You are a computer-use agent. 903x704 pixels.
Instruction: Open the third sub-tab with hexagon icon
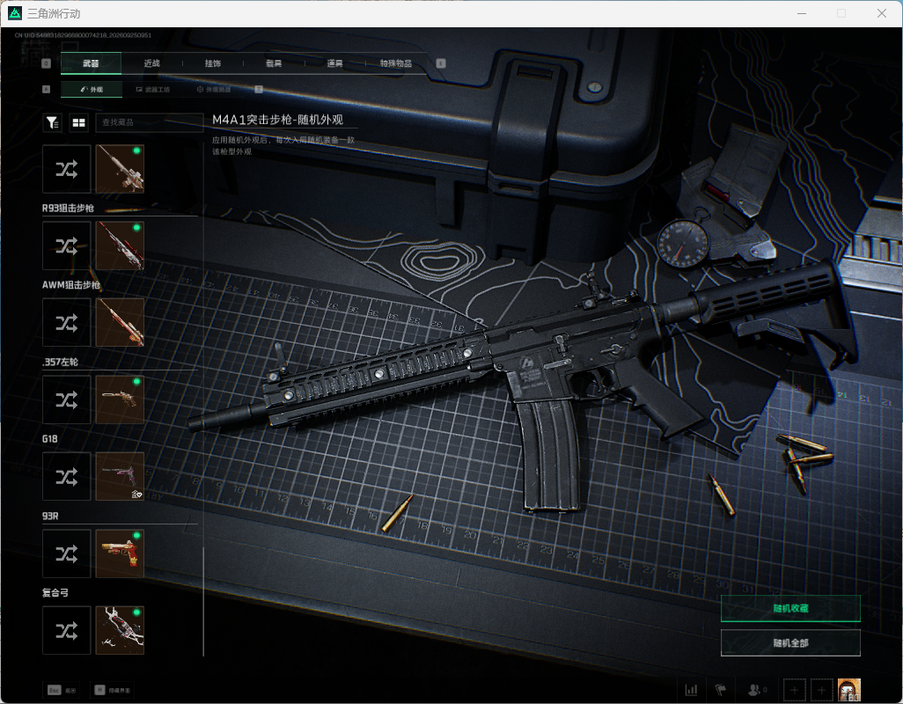[214, 89]
